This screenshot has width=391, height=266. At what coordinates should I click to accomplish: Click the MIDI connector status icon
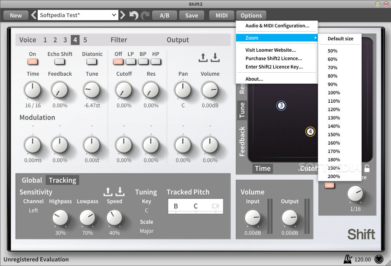[379, 259]
